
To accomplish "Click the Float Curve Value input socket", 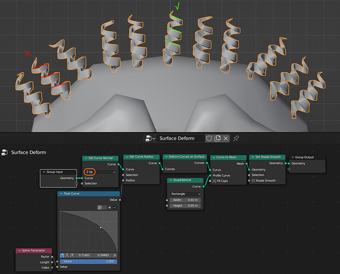I will [57, 267].
